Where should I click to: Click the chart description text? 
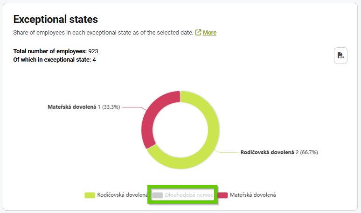[x=103, y=32]
